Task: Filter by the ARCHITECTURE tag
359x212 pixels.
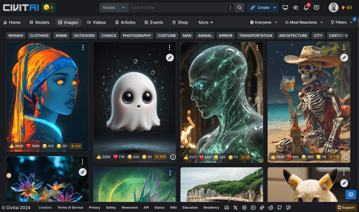Action: 293,36
